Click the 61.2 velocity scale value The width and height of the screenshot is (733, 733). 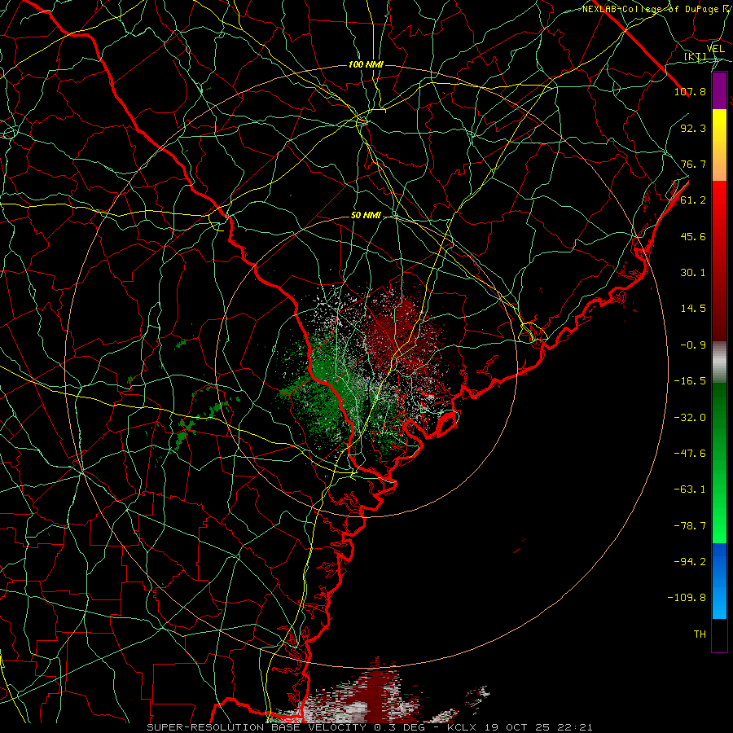[x=693, y=200]
